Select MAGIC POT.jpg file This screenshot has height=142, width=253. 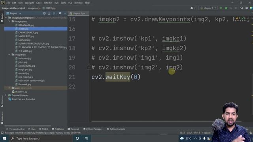pos(26,36)
